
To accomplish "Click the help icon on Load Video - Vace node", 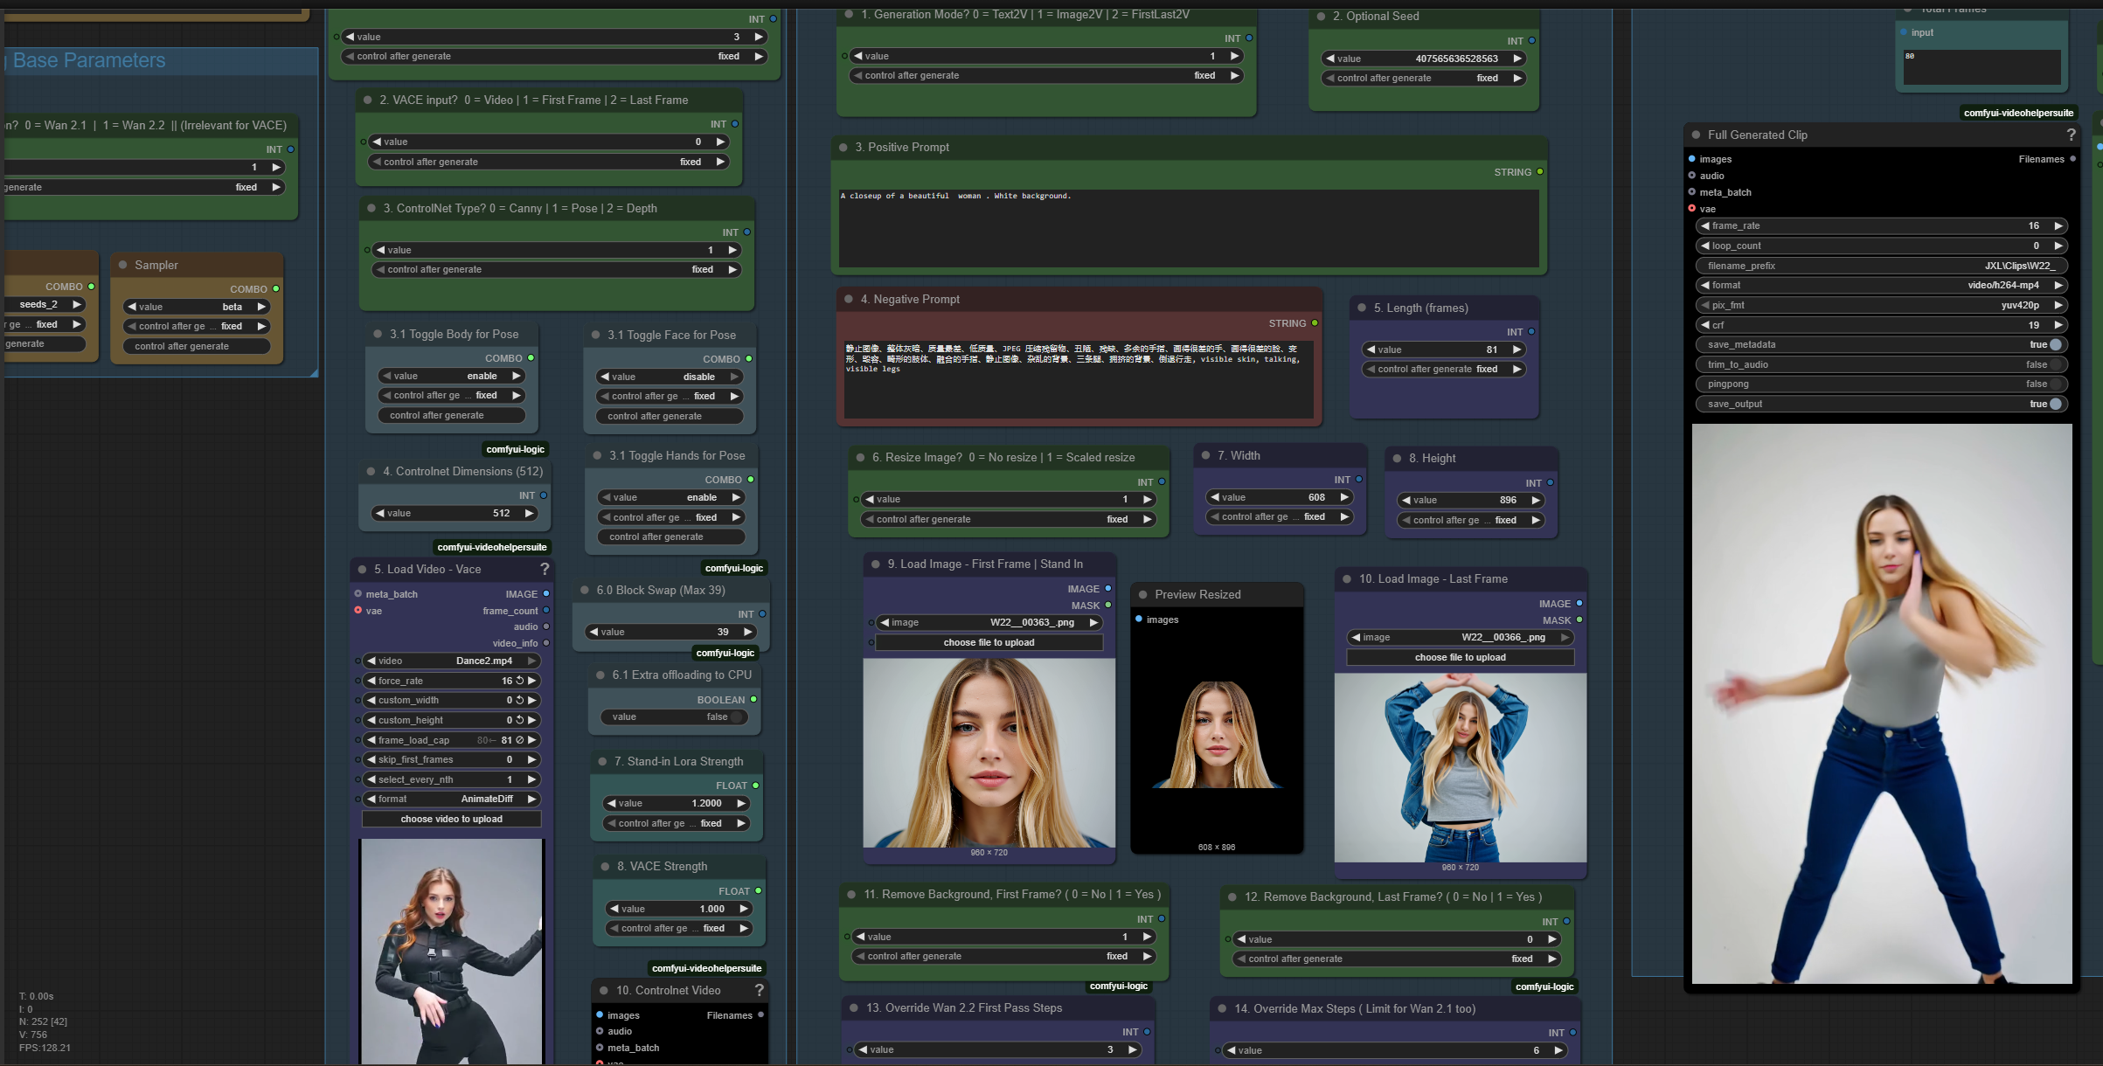I will [x=545, y=569].
